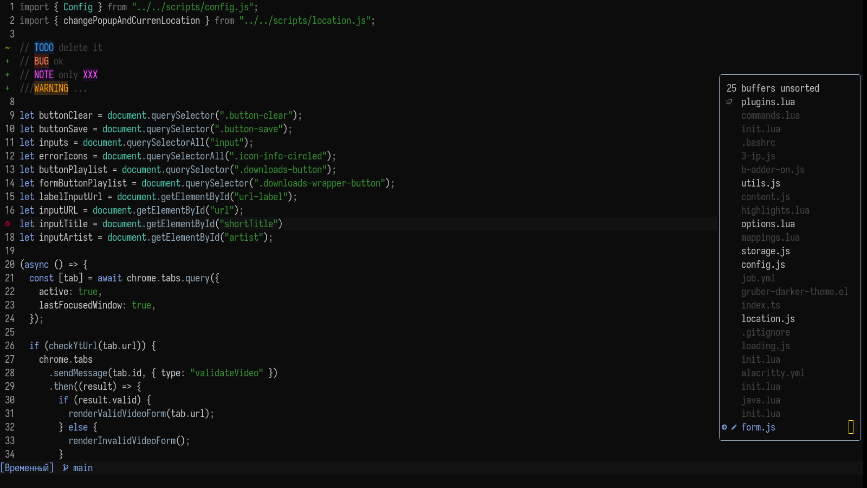Select utils.js from the buffer list
Screen dimensions: 867x488
click(760, 183)
